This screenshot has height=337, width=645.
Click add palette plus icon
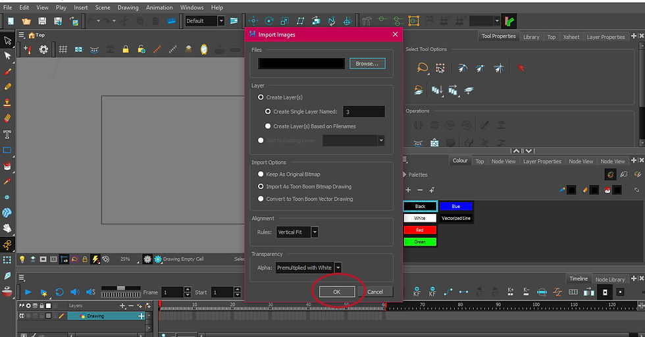(x=408, y=190)
